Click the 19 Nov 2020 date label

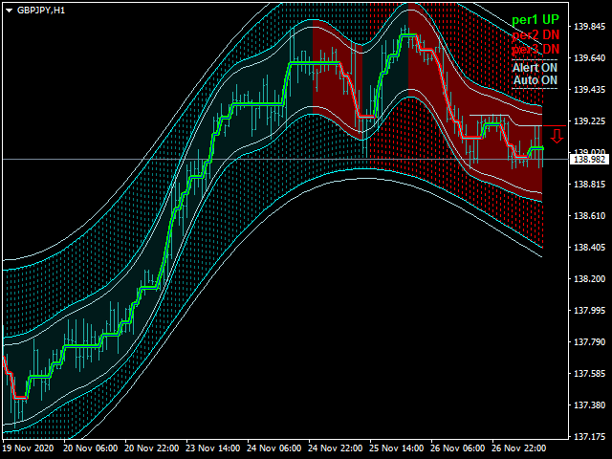29,448
